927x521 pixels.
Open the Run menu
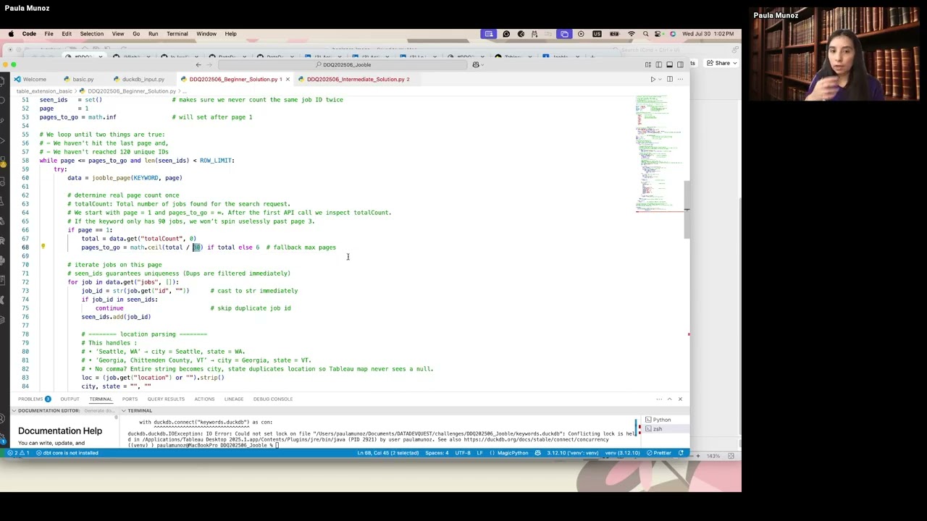click(153, 33)
